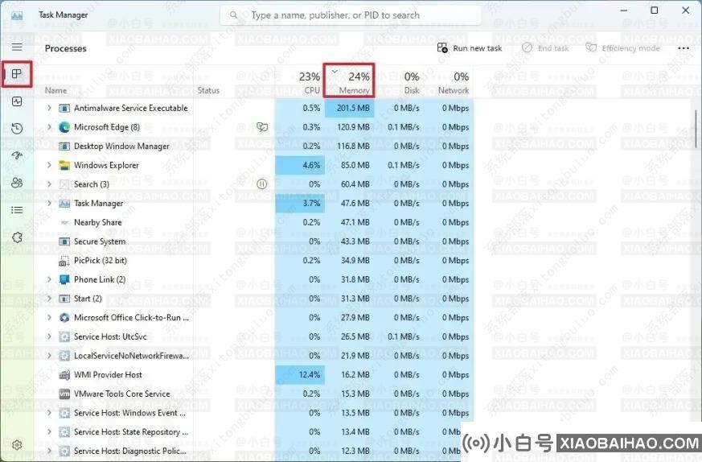Expand the Microsoft Edge (8) group

[x=49, y=127]
